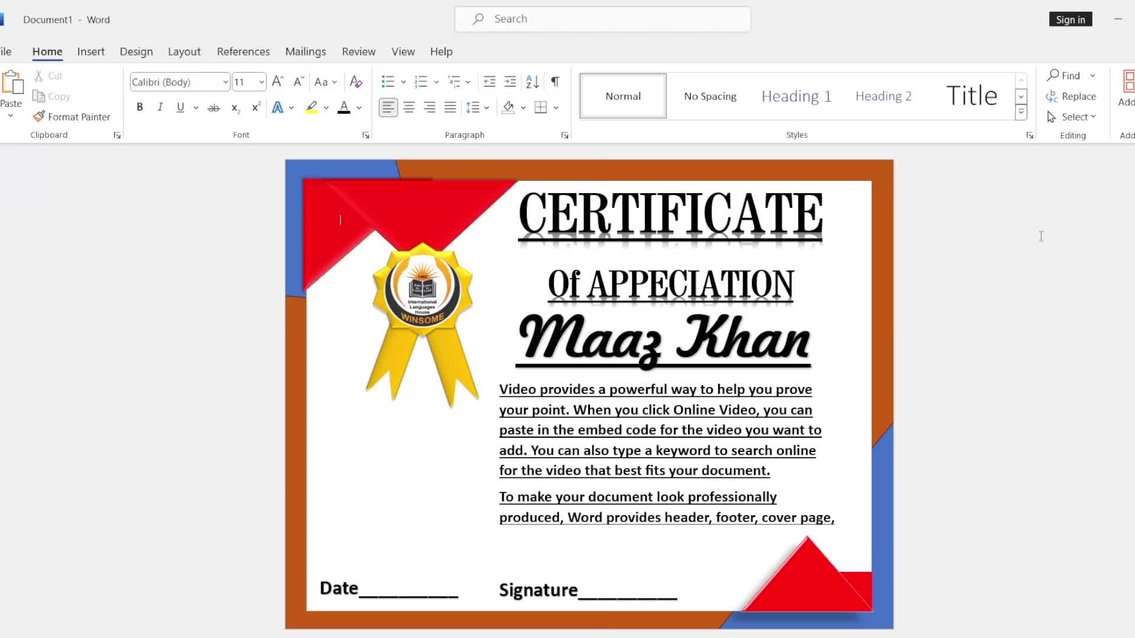Click the Replace button

(1071, 96)
